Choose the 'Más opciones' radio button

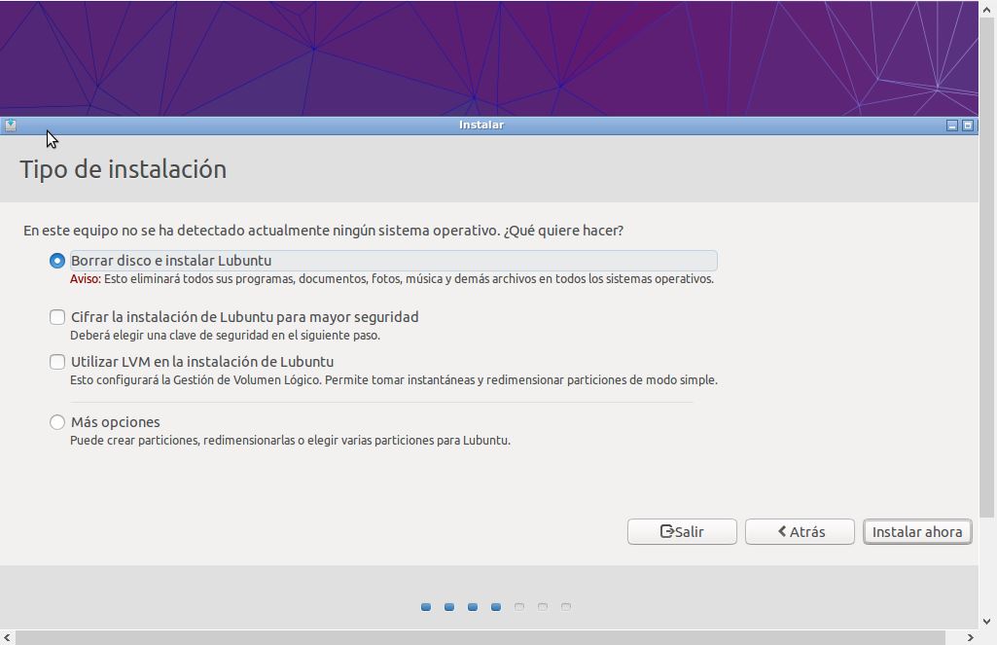pos(57,422)
